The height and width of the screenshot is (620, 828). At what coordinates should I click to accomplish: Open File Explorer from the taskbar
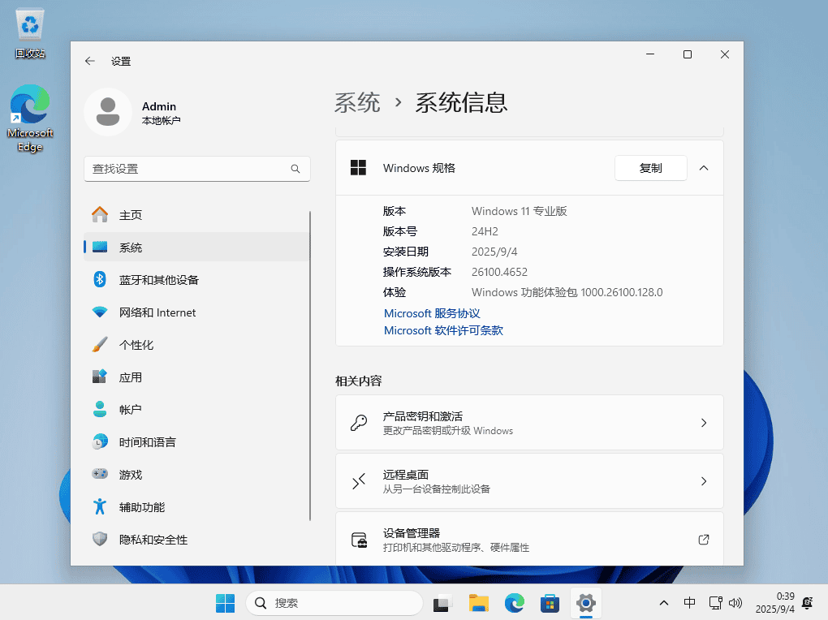[479, 603]
